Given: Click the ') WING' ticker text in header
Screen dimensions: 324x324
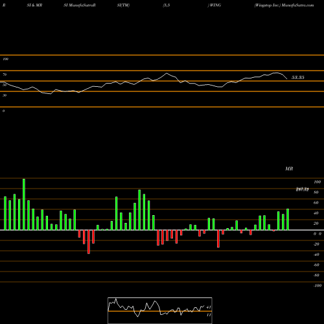Looking at the screenshot, I should (214, 5).
